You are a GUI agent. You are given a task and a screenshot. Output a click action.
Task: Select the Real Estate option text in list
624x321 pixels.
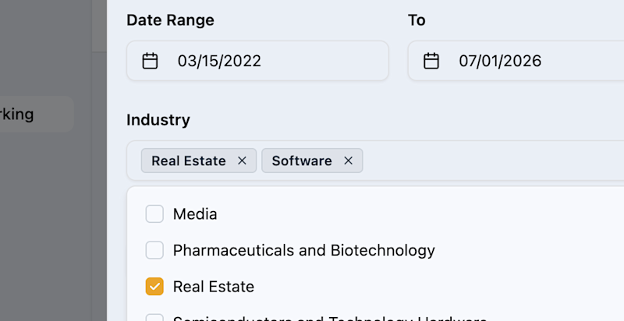point(213,287)
